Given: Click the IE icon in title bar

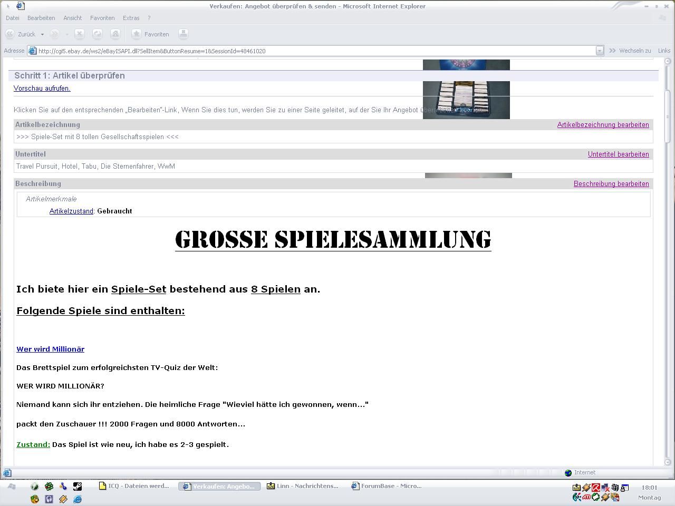Looking at the screenshot, I should [x=20, y=6].
